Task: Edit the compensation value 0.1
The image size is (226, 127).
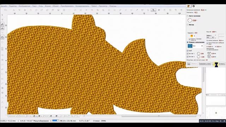Action: tap(203, 10)
